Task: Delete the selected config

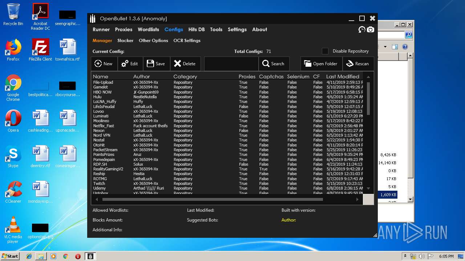Action: click(185, 63)
